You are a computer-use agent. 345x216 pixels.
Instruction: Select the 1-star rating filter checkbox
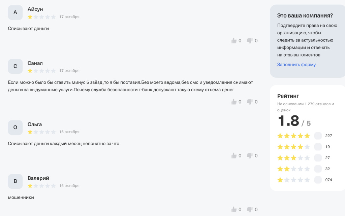pos(318,180)
